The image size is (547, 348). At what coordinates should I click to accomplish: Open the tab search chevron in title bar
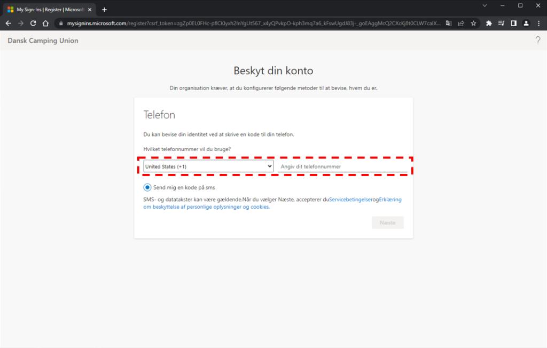(x=485, y=5)
